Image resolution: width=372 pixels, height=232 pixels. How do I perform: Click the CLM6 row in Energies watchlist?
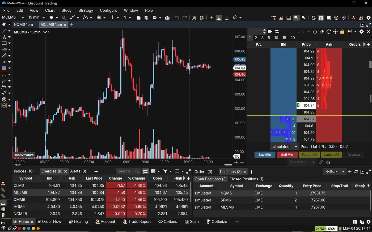[102, 185]
